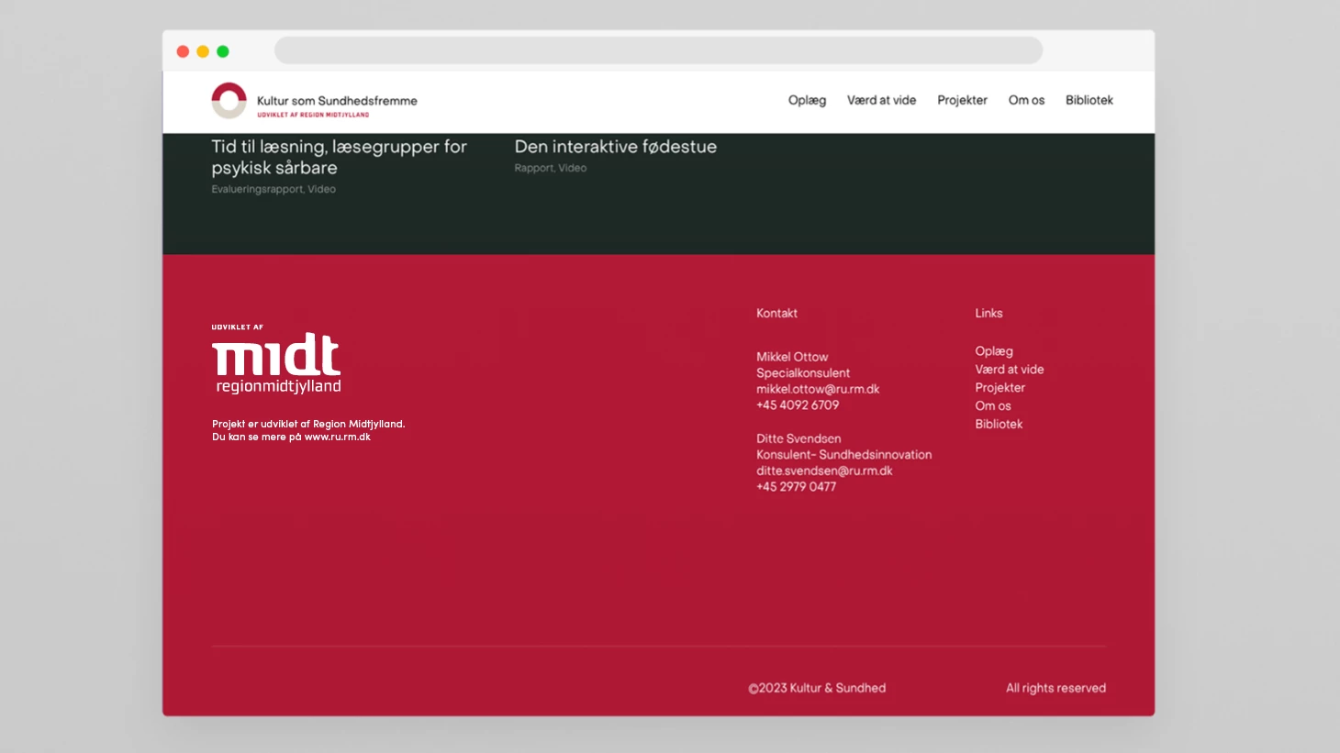Open Om os in the top navigation
The image size is (1340, 753).
(x=1026, y=100)
